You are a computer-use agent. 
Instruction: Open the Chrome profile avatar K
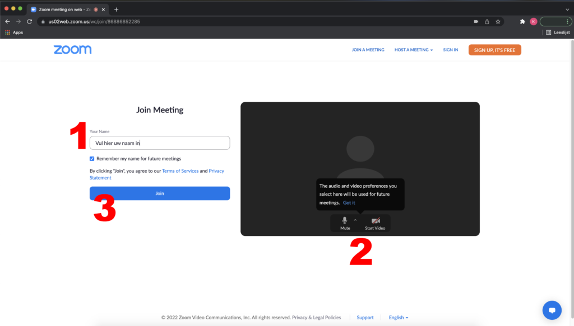click(534, 22)
